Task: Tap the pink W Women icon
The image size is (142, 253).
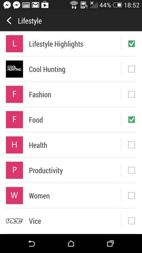Action: coord(15,196)
